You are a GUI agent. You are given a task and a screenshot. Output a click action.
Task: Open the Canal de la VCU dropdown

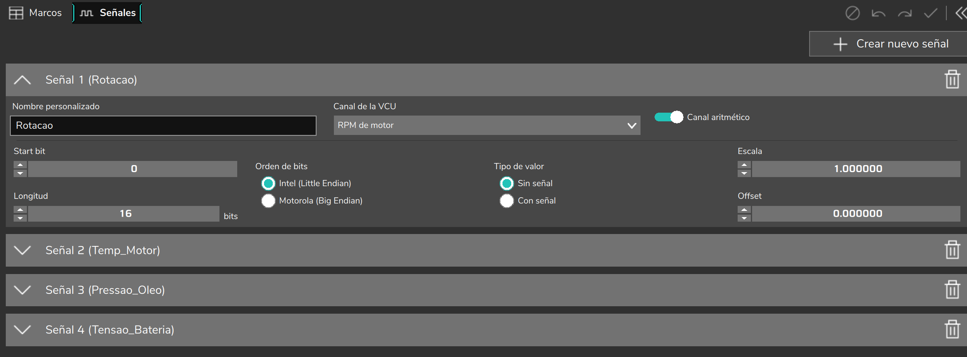487,125
